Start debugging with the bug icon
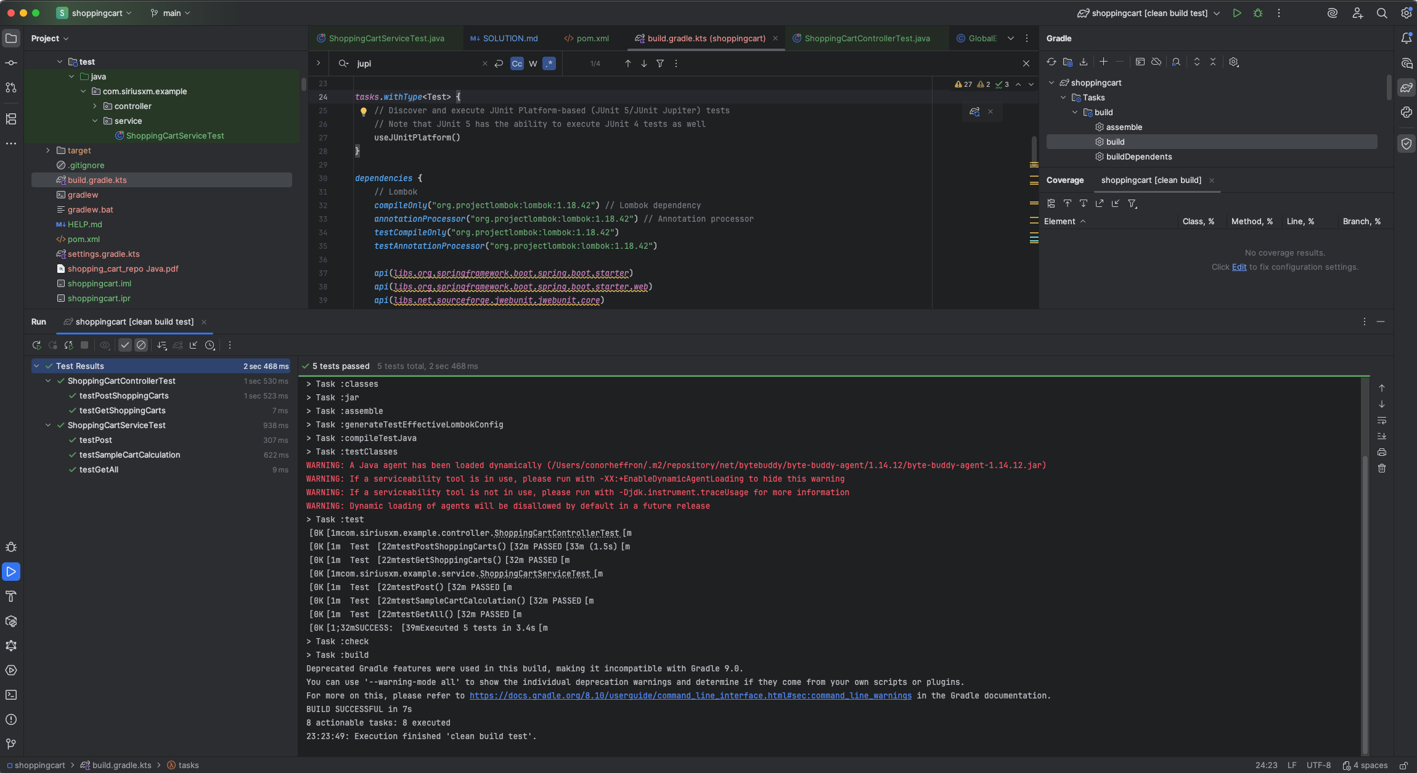The width and height of the screenshot is (1417, 773). click(1258, 13)
